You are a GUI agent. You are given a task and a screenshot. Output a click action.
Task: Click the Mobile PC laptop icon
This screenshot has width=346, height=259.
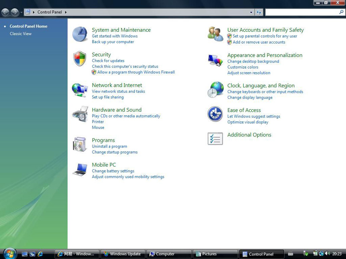pos(80,169)
